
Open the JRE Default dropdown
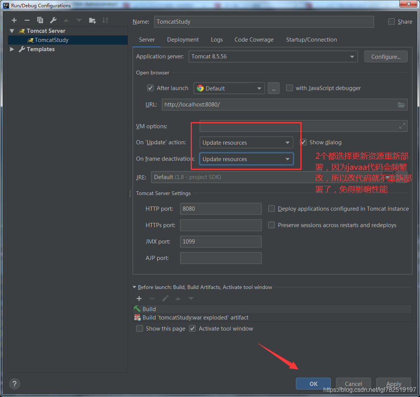tap(272, 177)
